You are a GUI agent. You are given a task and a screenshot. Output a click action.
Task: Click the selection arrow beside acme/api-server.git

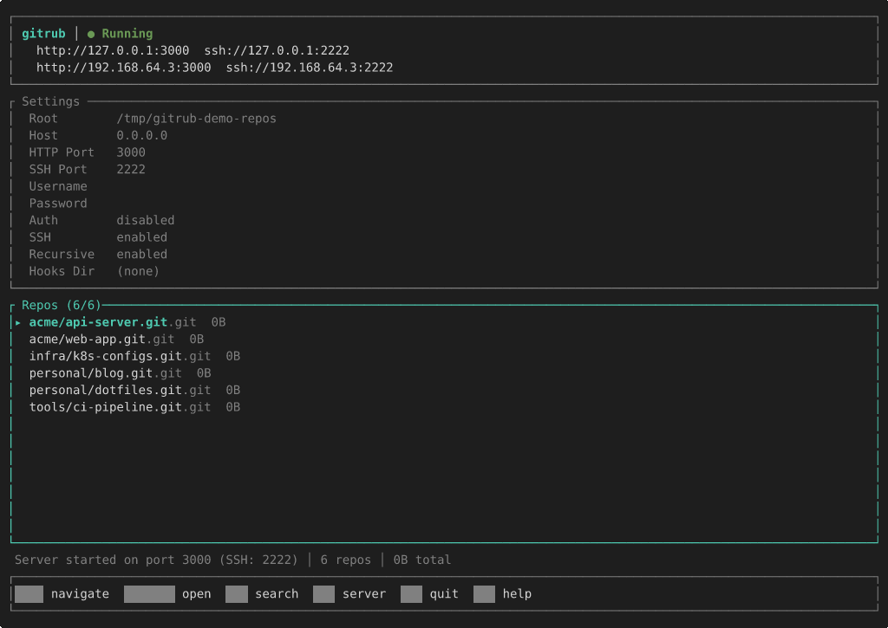click(x=18, y=322)
